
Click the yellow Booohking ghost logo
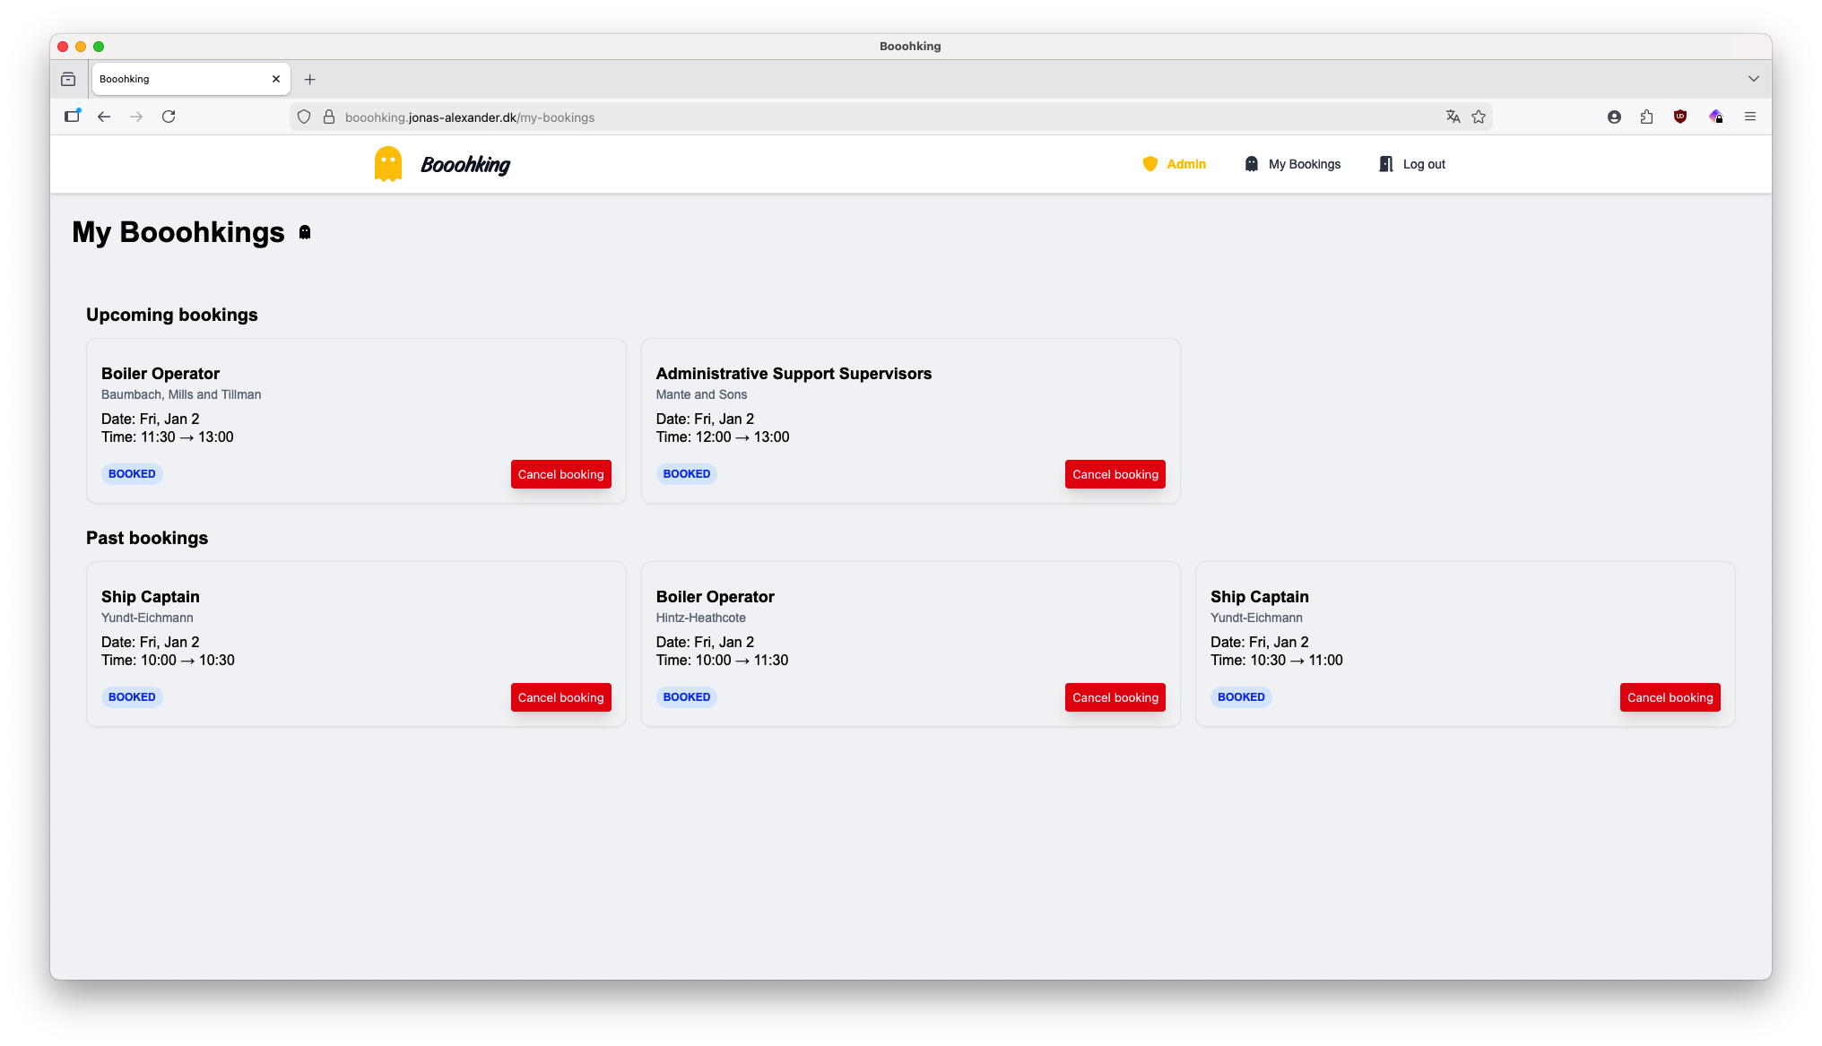pyautogui.click(x=387, y=164)
